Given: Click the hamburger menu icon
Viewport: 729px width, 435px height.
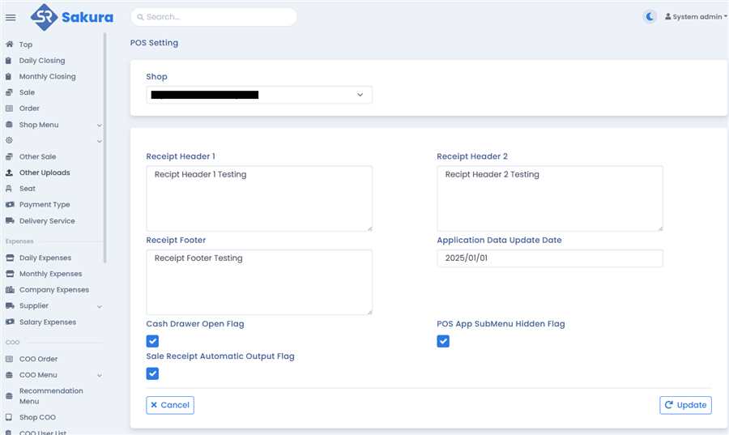Looking at the screenshot, I should (x=11, y=17).
